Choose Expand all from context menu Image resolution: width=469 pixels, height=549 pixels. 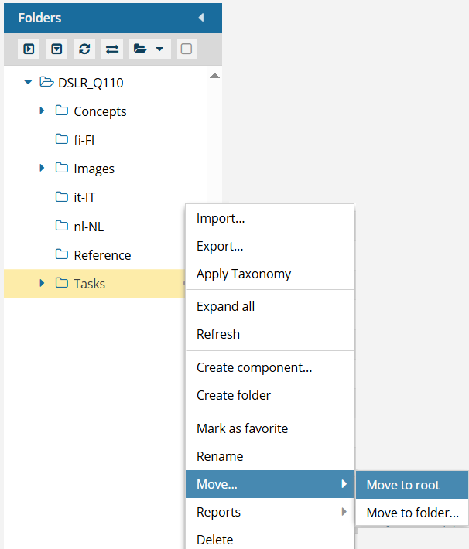click(269, 306)
